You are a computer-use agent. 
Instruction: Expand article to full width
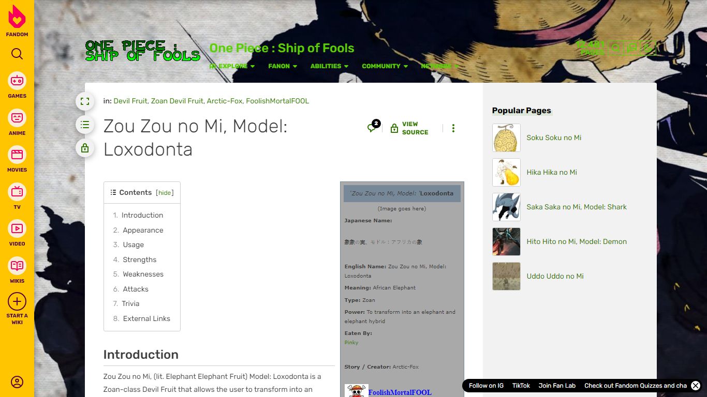pos(85,101)
